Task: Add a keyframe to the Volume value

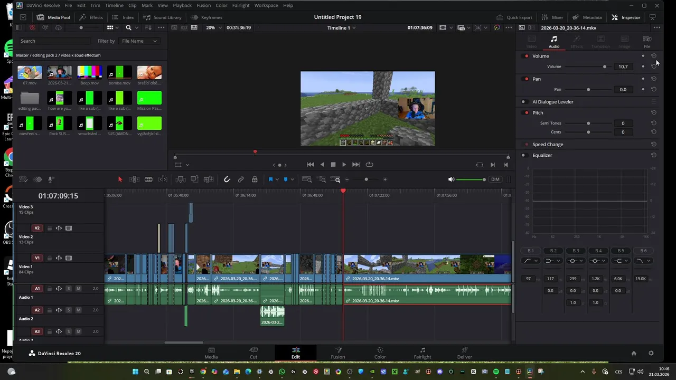Action: (x=643, y=66)
